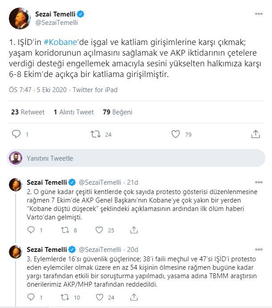
Task: Open more options for the main tweet
Action: [x=259, y=14]
